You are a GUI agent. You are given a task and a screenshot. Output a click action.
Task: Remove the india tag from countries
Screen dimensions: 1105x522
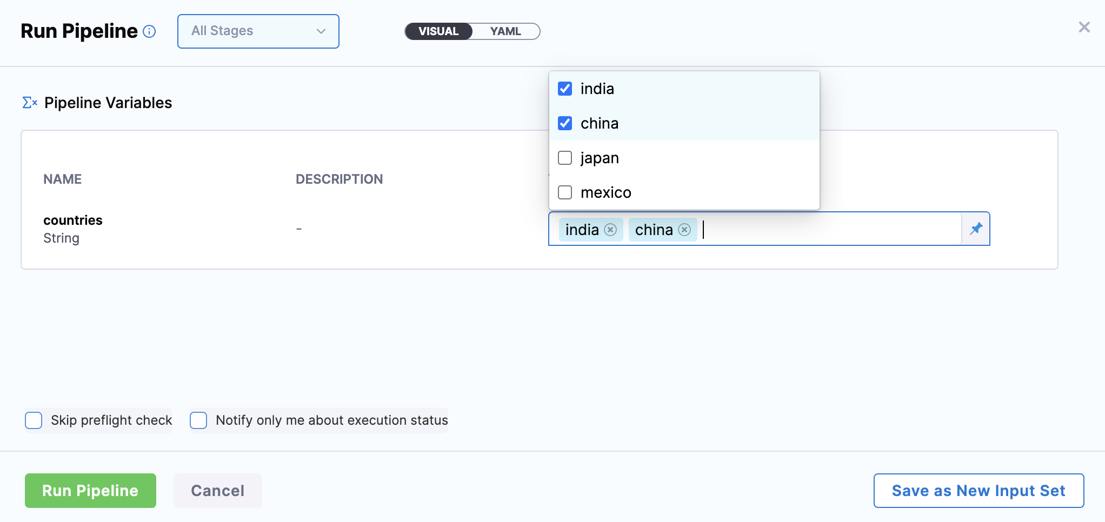(610, 230)
